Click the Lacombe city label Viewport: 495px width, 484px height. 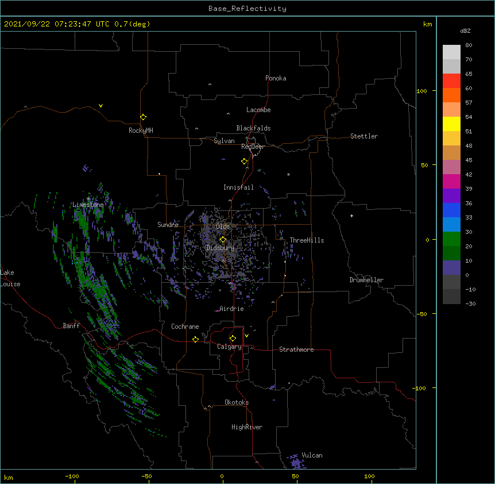pyautogui.click(x=258, y=110)
